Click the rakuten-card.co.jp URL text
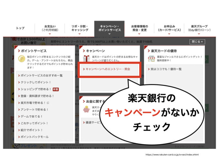The width and height of the screenshot is (219, 164). pos(172,155)
